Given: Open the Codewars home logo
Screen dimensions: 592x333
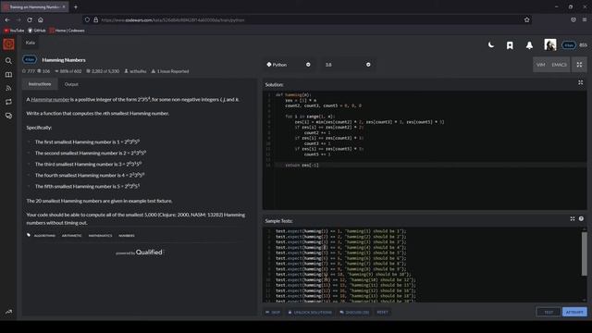Looking at the screenshot, I should (8, 44).
